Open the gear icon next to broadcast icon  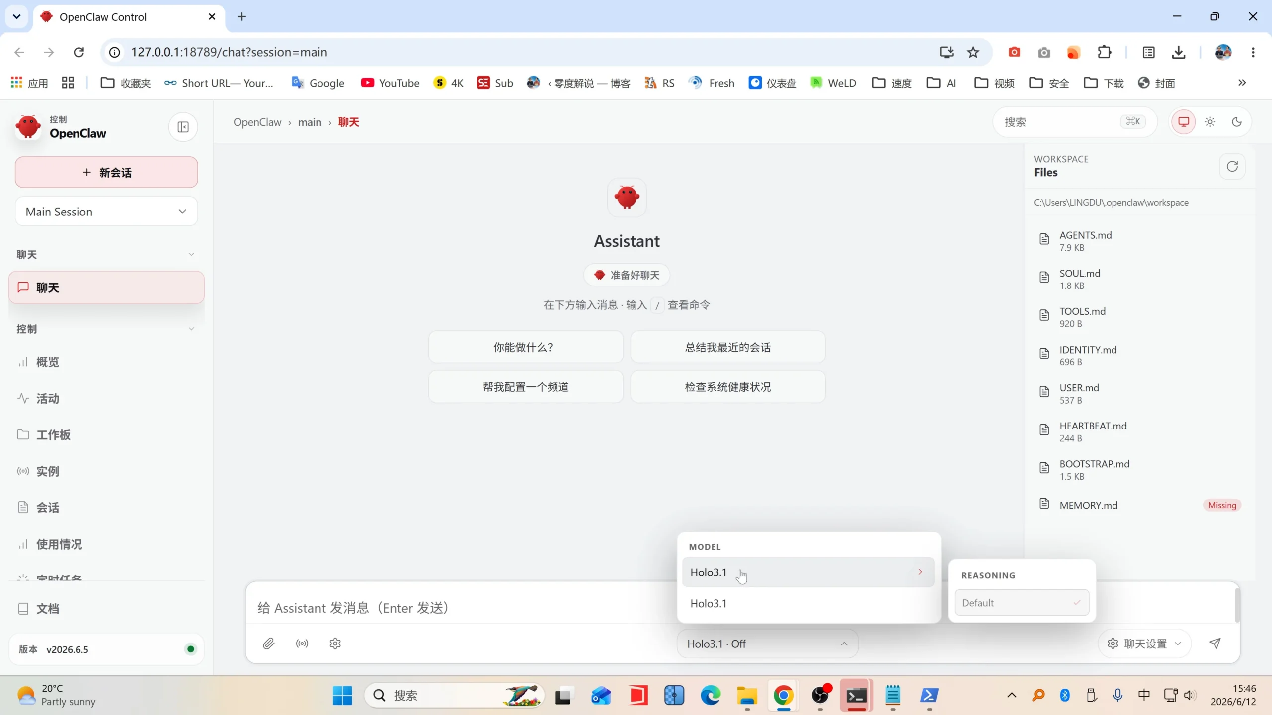coord(335,643)
